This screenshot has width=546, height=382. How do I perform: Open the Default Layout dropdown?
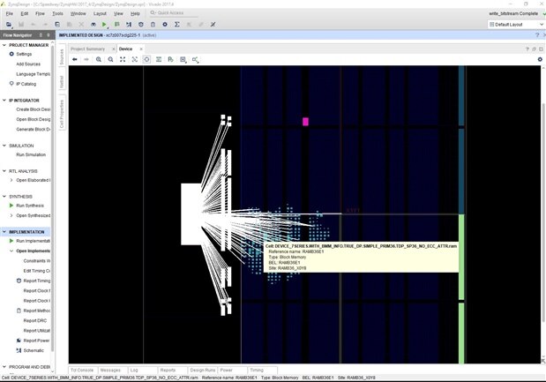(x=516, y=25)
